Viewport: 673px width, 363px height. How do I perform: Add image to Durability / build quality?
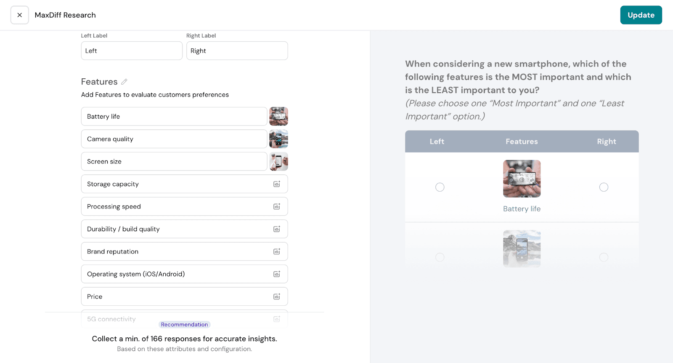277,229
